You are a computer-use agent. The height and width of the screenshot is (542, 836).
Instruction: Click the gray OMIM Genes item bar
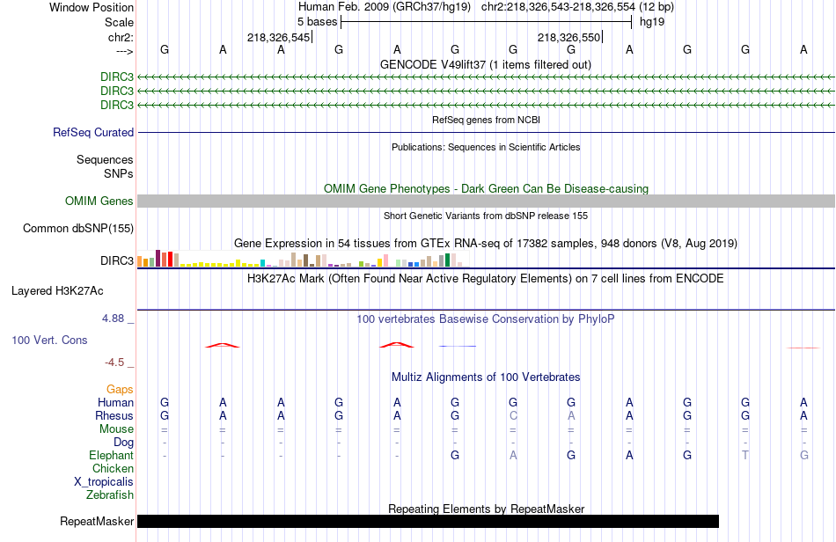pyautogui.click(x=486, y=201)
